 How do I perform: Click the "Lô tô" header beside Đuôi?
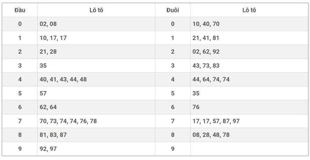coord(249,10)
